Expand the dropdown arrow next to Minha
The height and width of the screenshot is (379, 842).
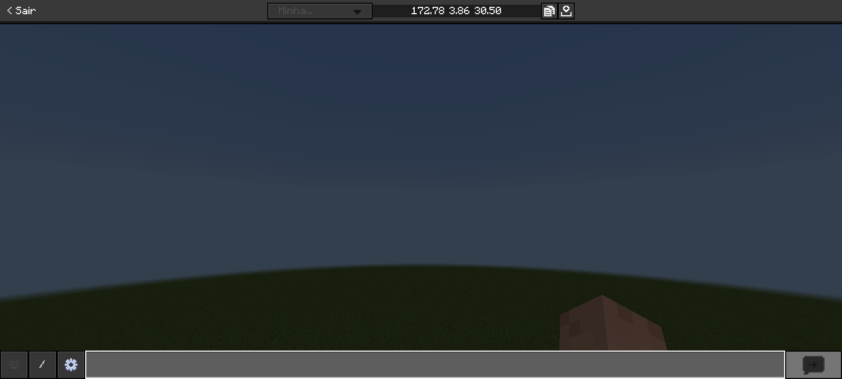(x=357, y=12)
